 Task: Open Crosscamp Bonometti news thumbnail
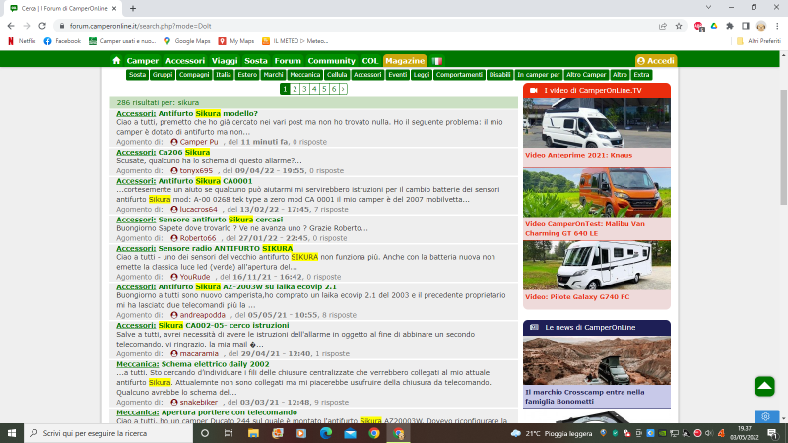click(x=597, y=360)
